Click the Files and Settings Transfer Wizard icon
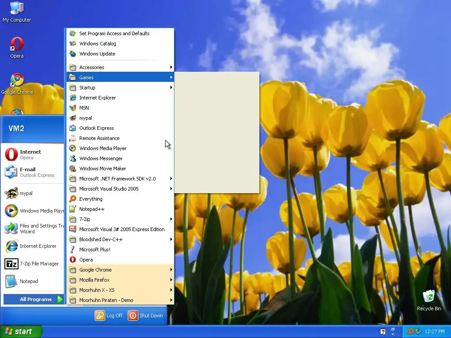The height and width of the screenshot is (338, 451). click(x=11, y=228)
